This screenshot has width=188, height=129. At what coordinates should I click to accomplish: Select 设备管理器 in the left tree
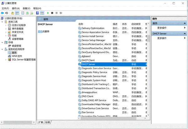(x=18, y=39)
